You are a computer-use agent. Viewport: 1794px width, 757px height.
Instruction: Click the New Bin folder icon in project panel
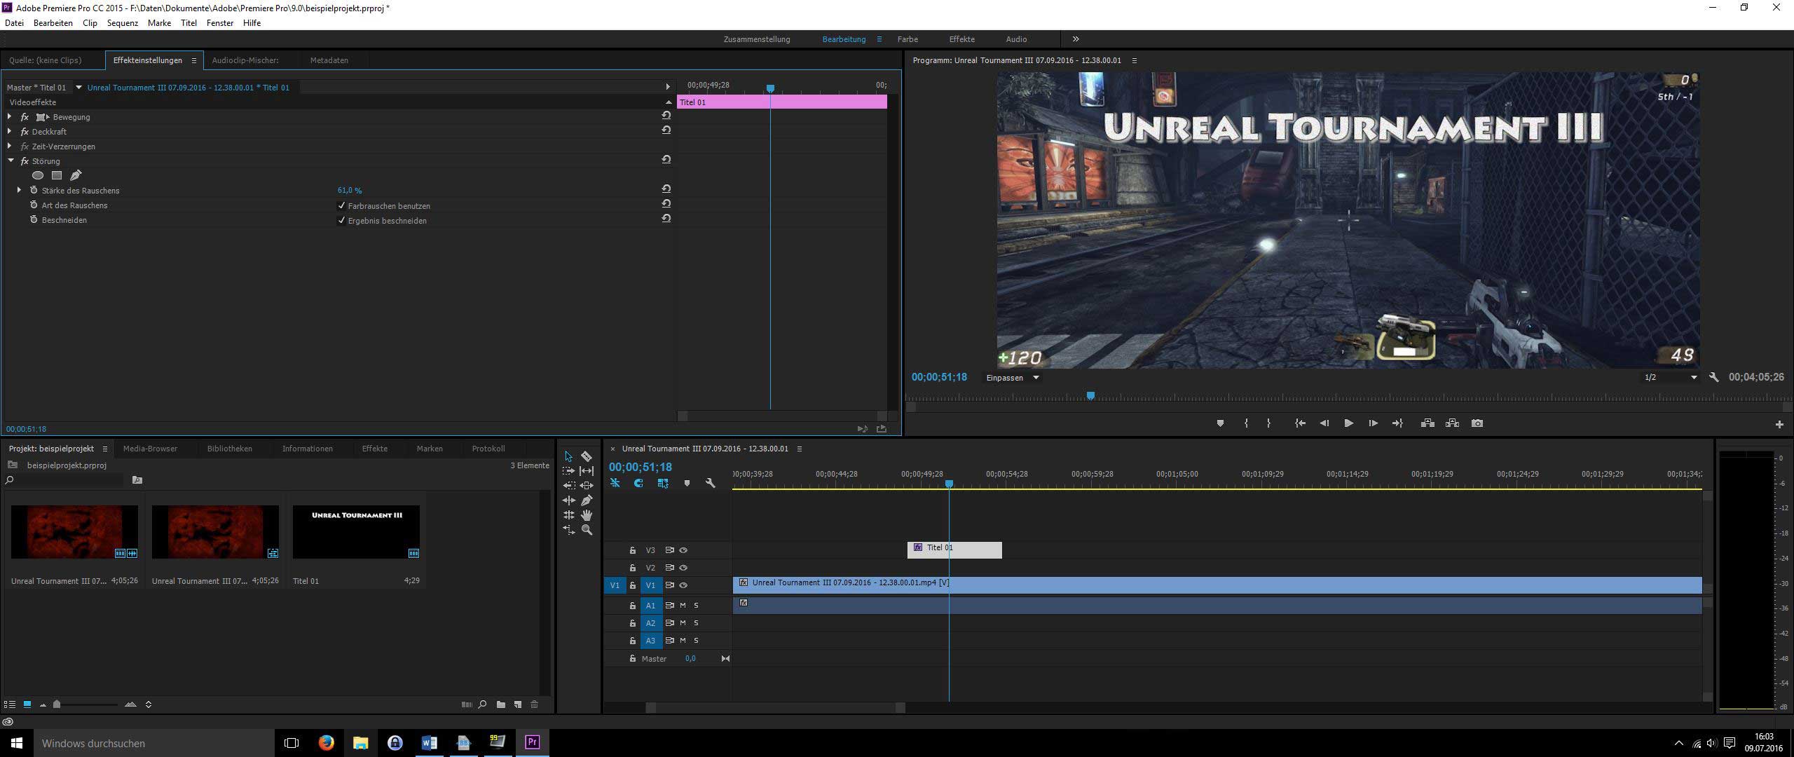[x=501, y=704]
